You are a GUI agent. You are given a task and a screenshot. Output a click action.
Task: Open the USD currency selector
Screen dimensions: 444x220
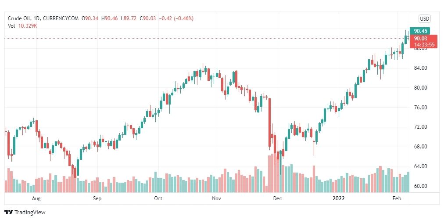[x=424, y=19]
